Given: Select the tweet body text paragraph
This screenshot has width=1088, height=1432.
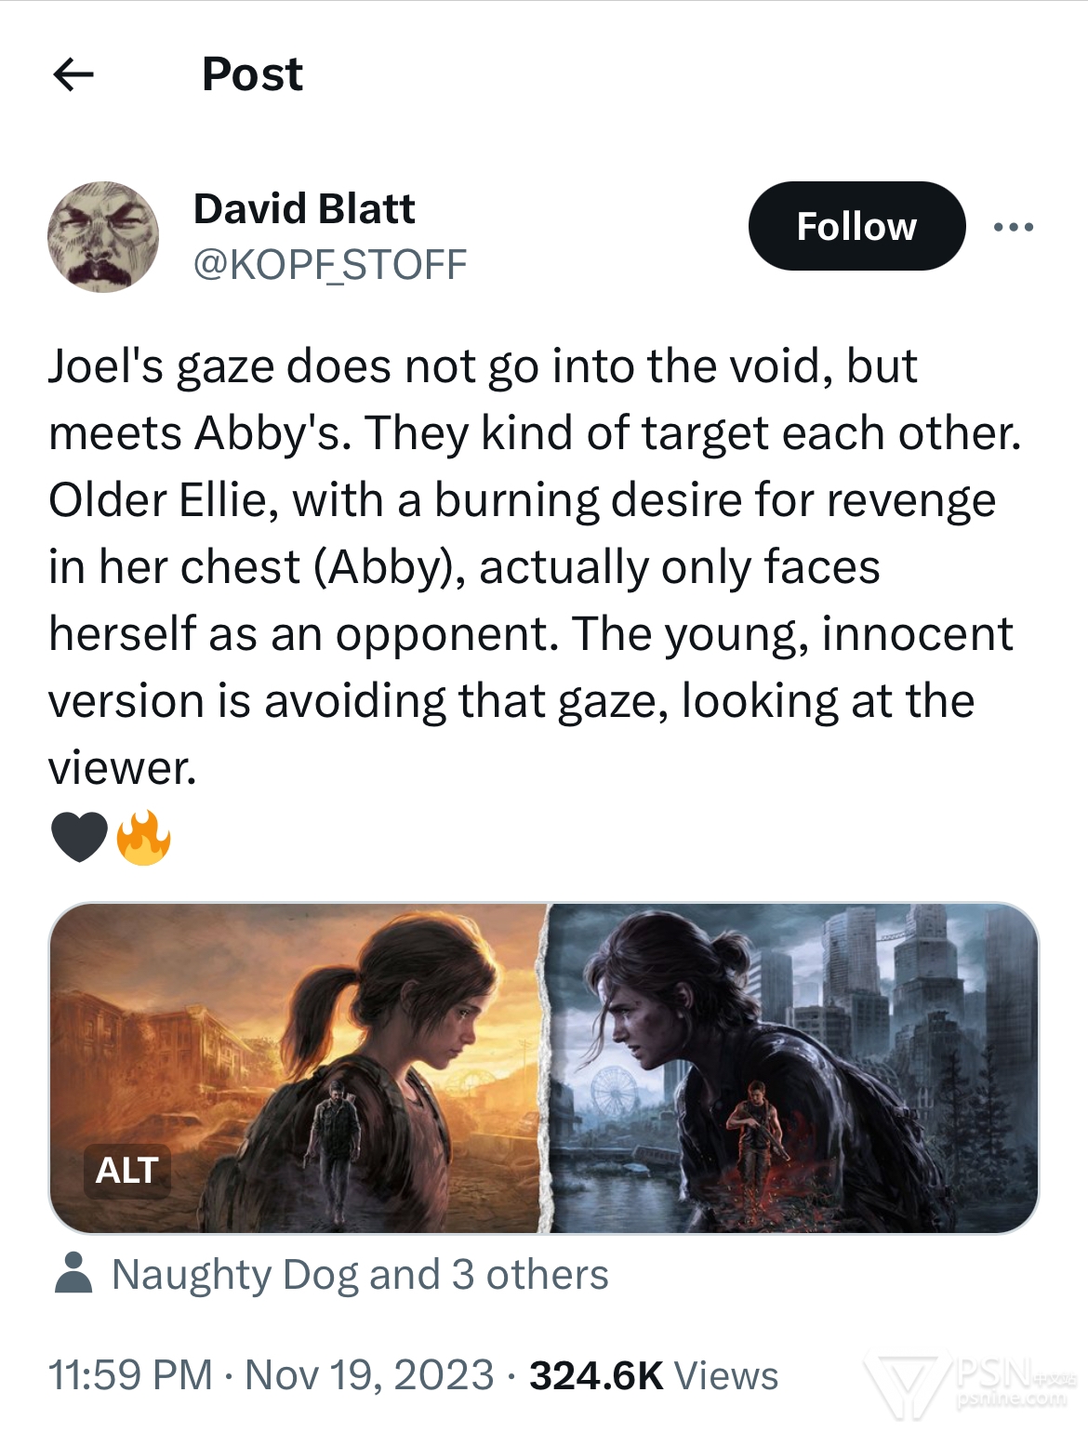Looking at the screenshot, I should (535, 566).
